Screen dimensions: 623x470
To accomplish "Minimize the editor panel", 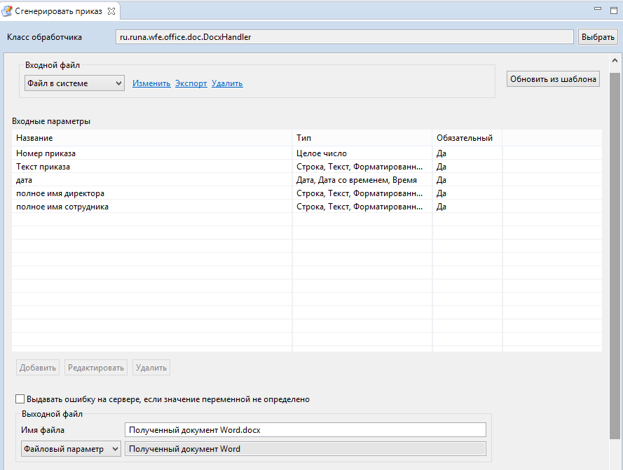I will tap(598, 8).
